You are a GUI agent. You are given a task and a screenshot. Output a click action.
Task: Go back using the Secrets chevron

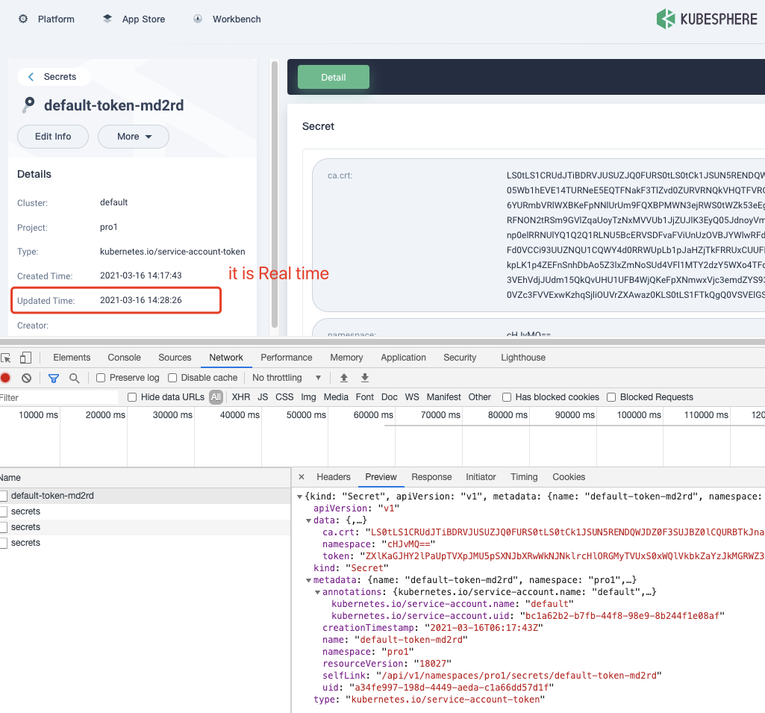[31, 77]
